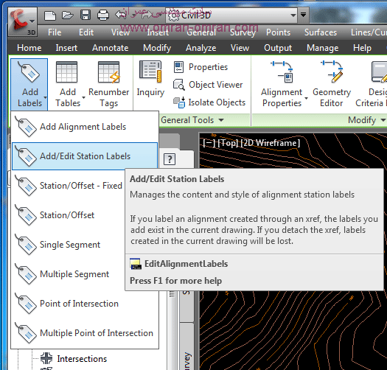
Task: Expand the Alignment Properties dropdown arrow
Action: click(307, 98)
